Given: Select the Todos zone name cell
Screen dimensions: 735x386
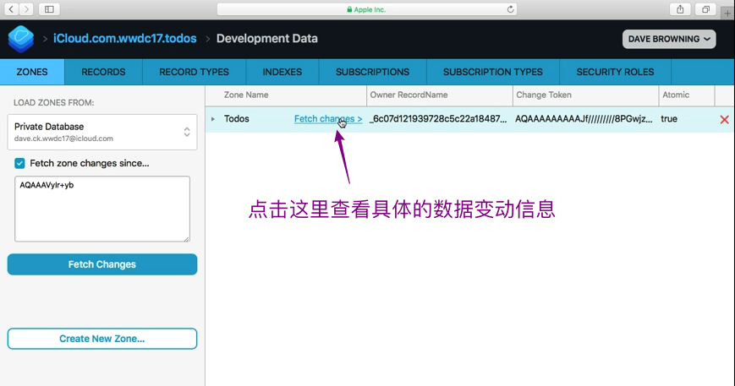Looking at the screenshot, I should [237, 119].
